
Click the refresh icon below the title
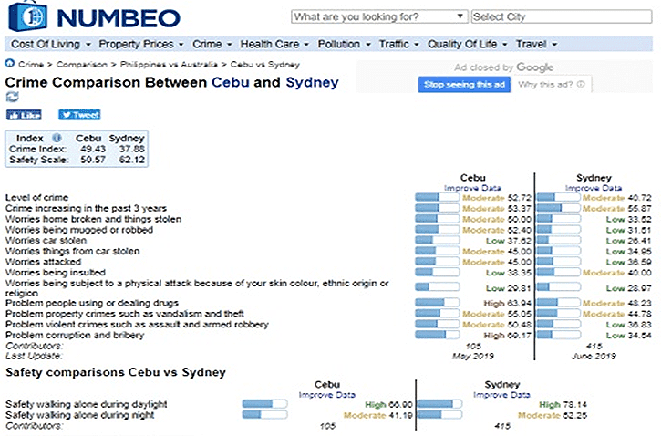point(12,97)
